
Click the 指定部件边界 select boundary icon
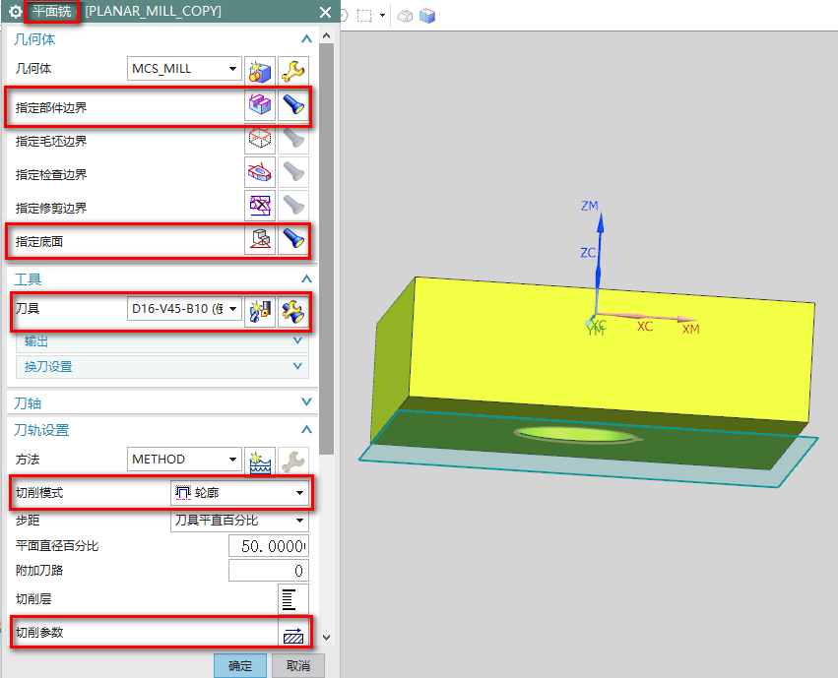[260, 105]
